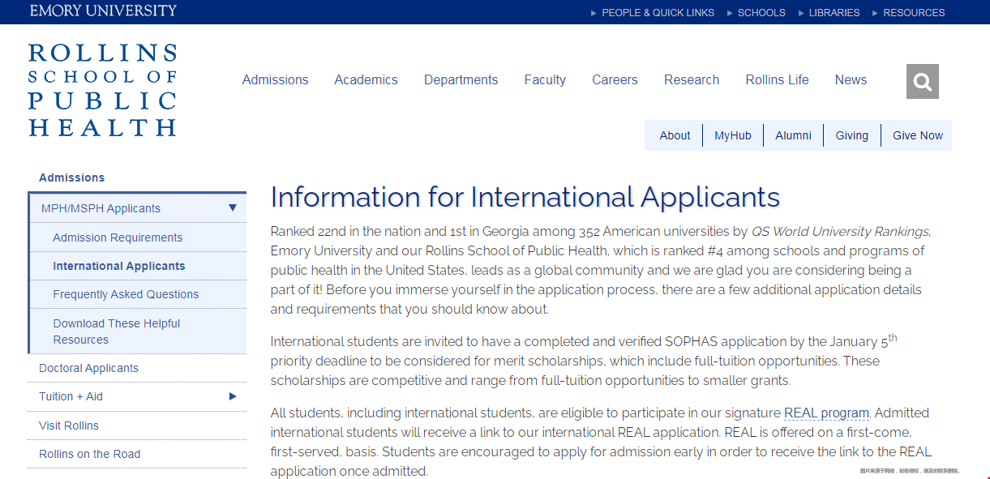Open the Giving link
Viewport: 990px width, 479px height.
pos(852,135)
